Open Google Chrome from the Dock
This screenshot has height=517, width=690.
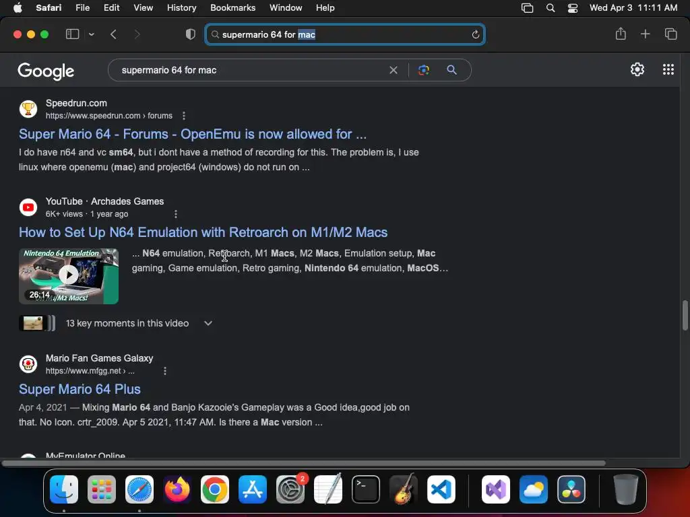tap(215, 489)
